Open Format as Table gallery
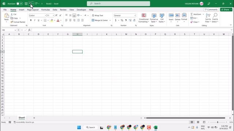Screen dimensions: 234x131 (154, 18)
